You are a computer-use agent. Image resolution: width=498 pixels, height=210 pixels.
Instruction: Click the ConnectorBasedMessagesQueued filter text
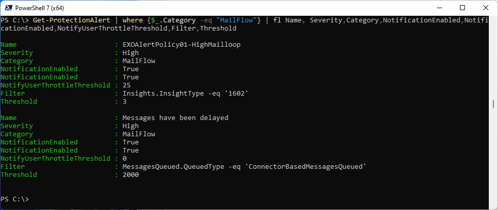[306, 166]
